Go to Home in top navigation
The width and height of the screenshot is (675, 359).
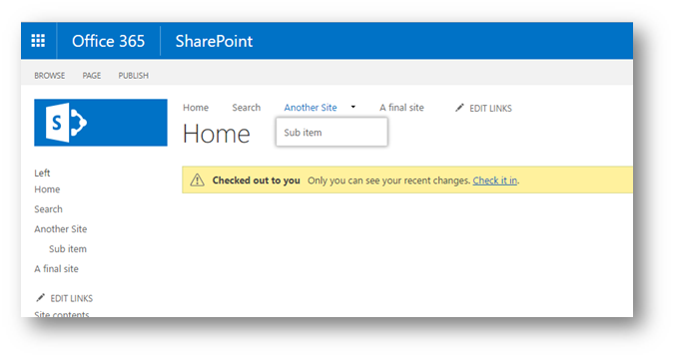pos(196,108)
